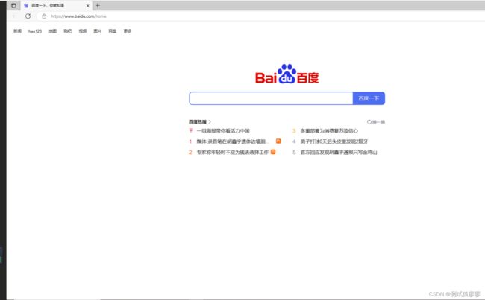Click 换一换 refresh hot list
This screenshot has height=300, width=485.
tap(376, 122)
